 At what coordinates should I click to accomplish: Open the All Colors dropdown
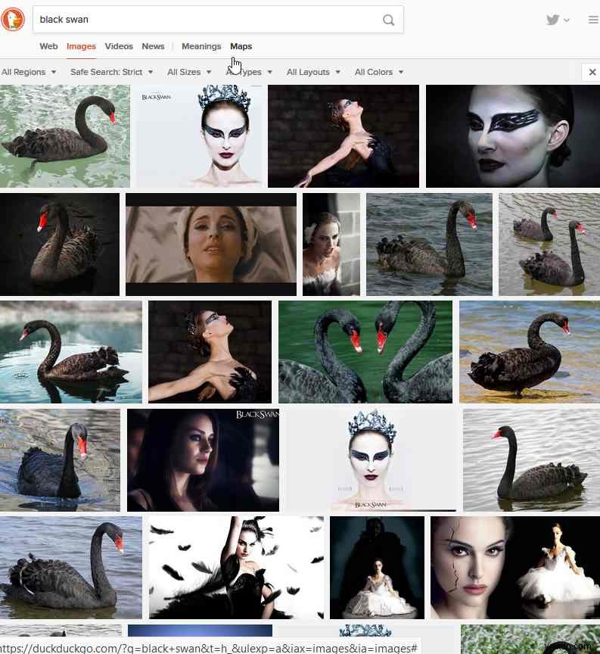[x=378, y=72]
